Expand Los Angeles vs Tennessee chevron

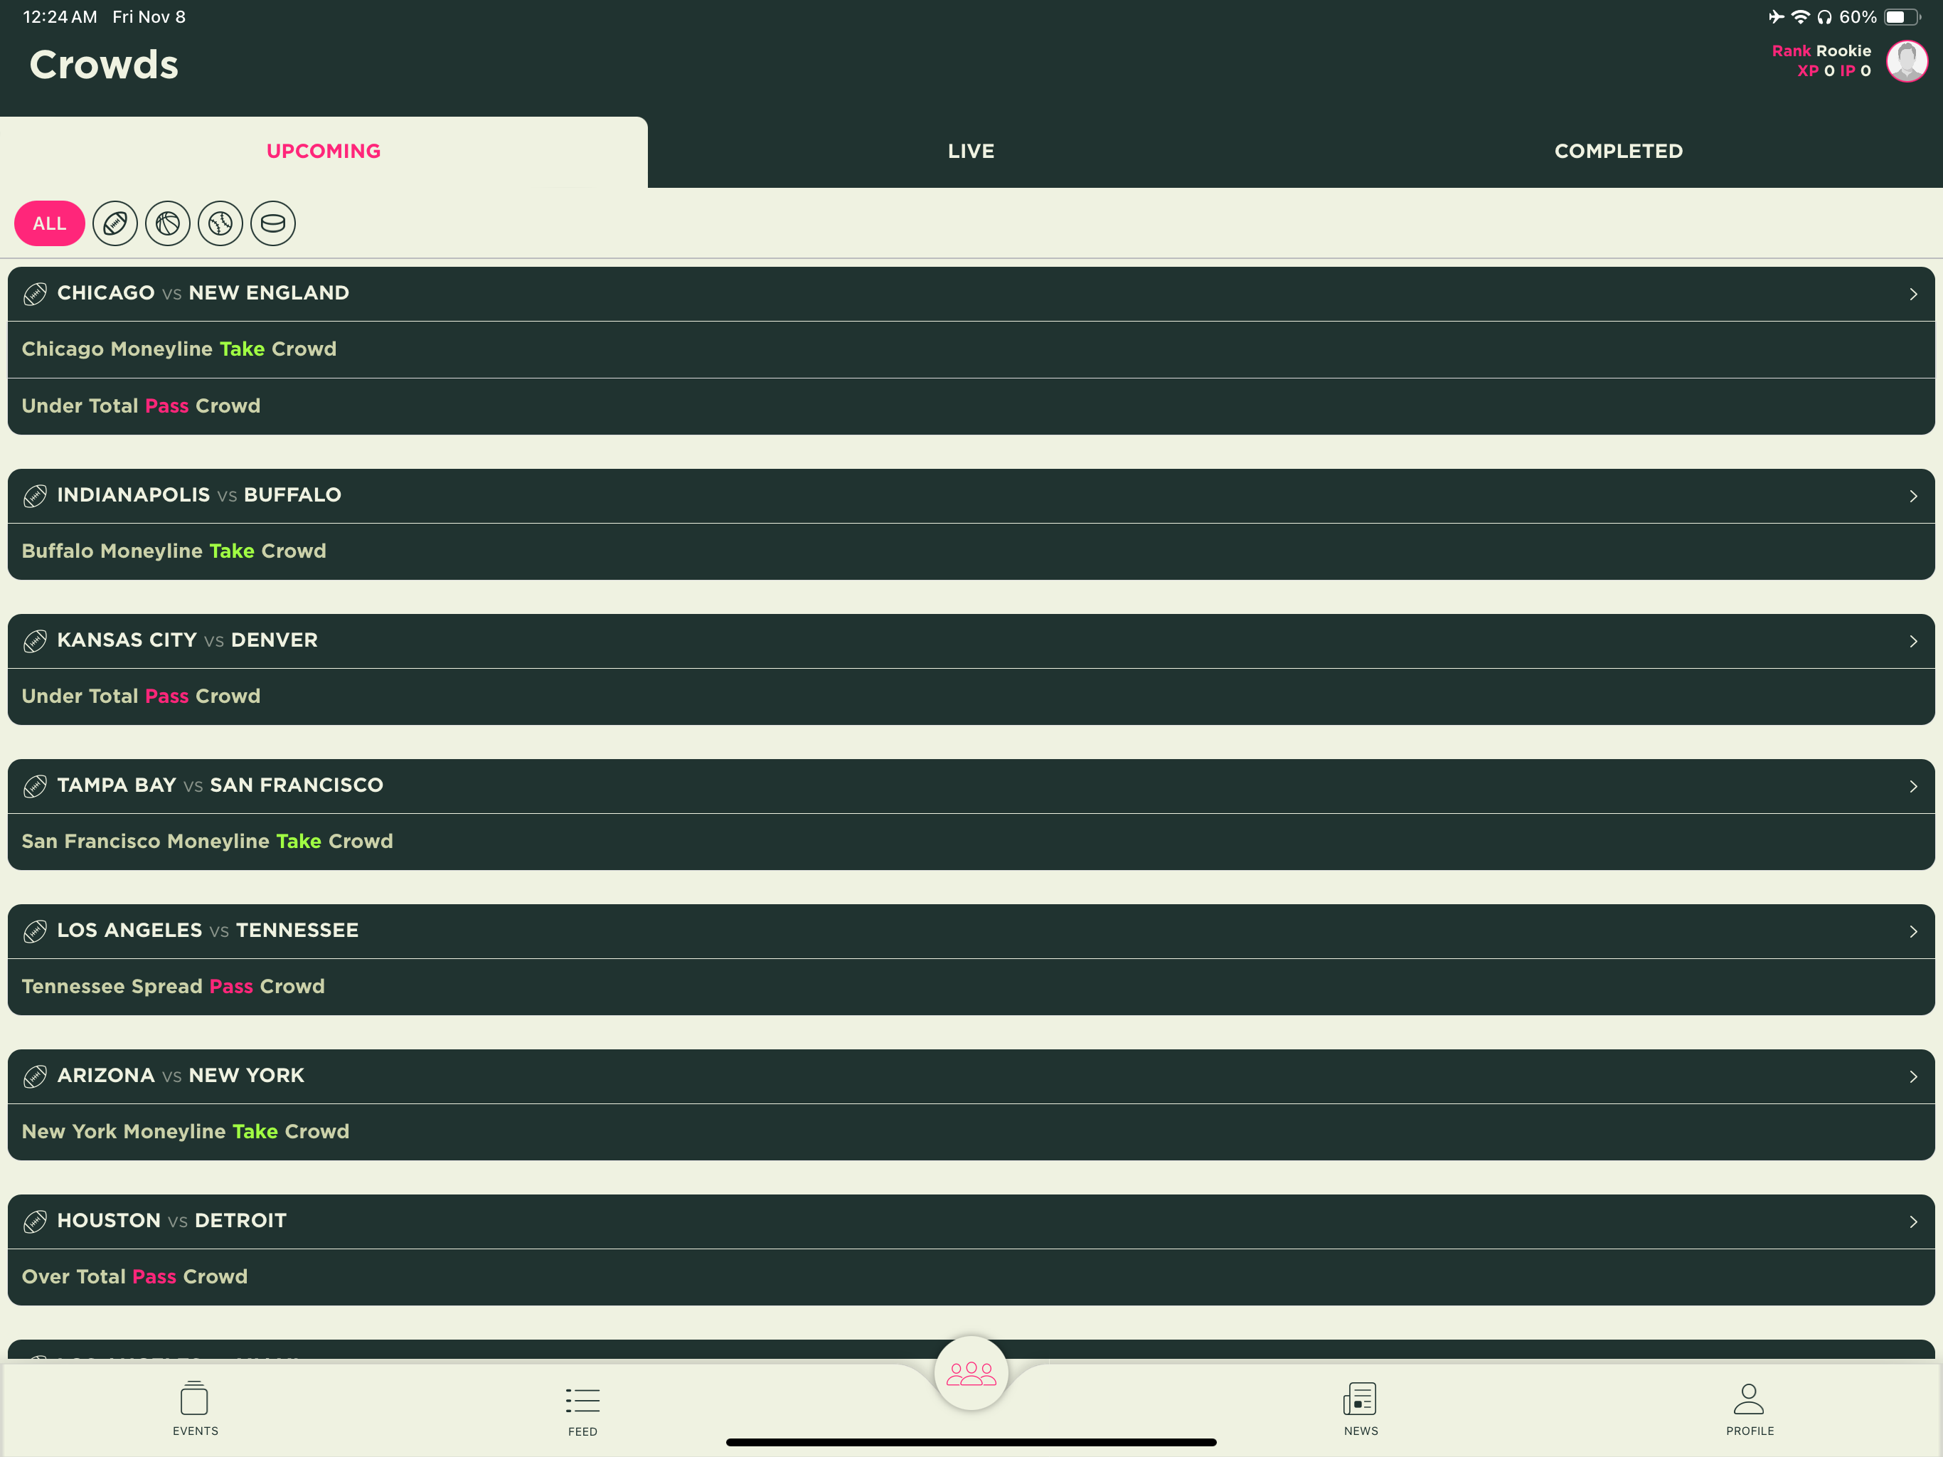coord(1912,931)
